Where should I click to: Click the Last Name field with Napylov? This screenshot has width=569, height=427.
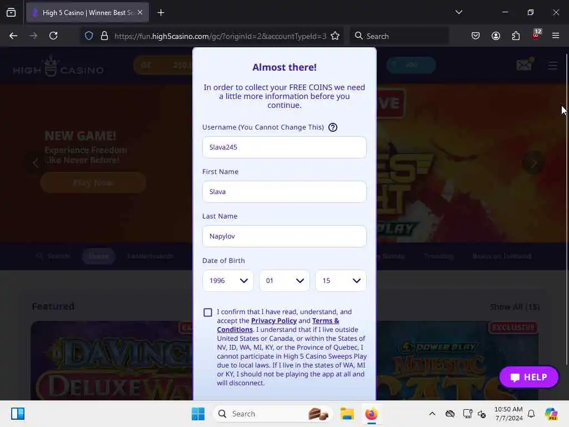click(284, 236)
